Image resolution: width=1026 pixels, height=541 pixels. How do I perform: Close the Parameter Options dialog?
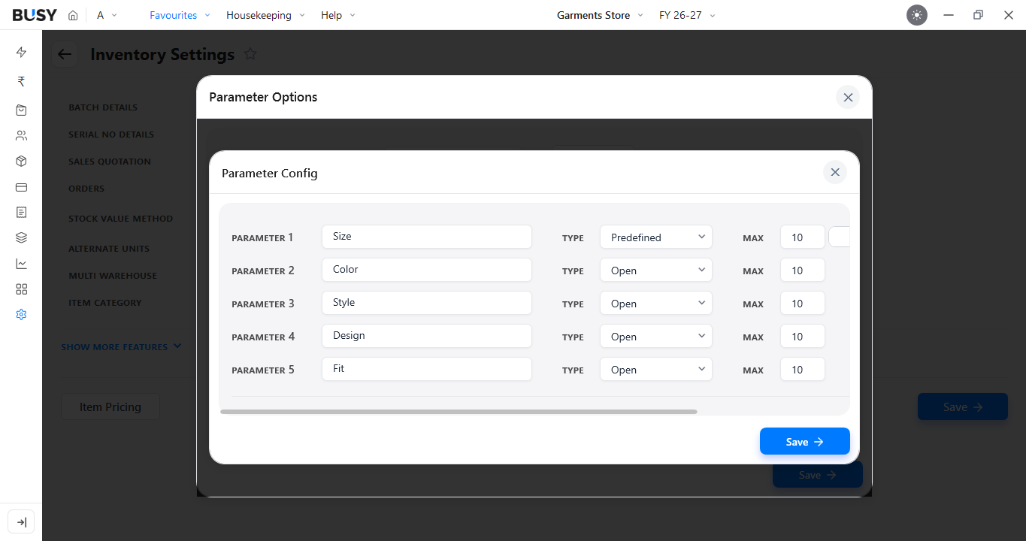click(x=848, y=97)
